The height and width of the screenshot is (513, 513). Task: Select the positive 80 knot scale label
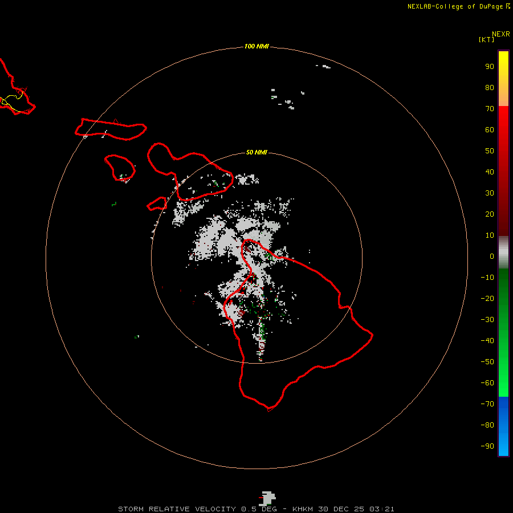tap(490, 87)
